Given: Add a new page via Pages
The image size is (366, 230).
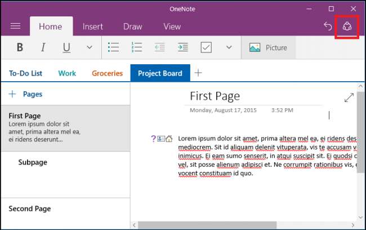Looking at the screenshot, I should click(25, 94).
